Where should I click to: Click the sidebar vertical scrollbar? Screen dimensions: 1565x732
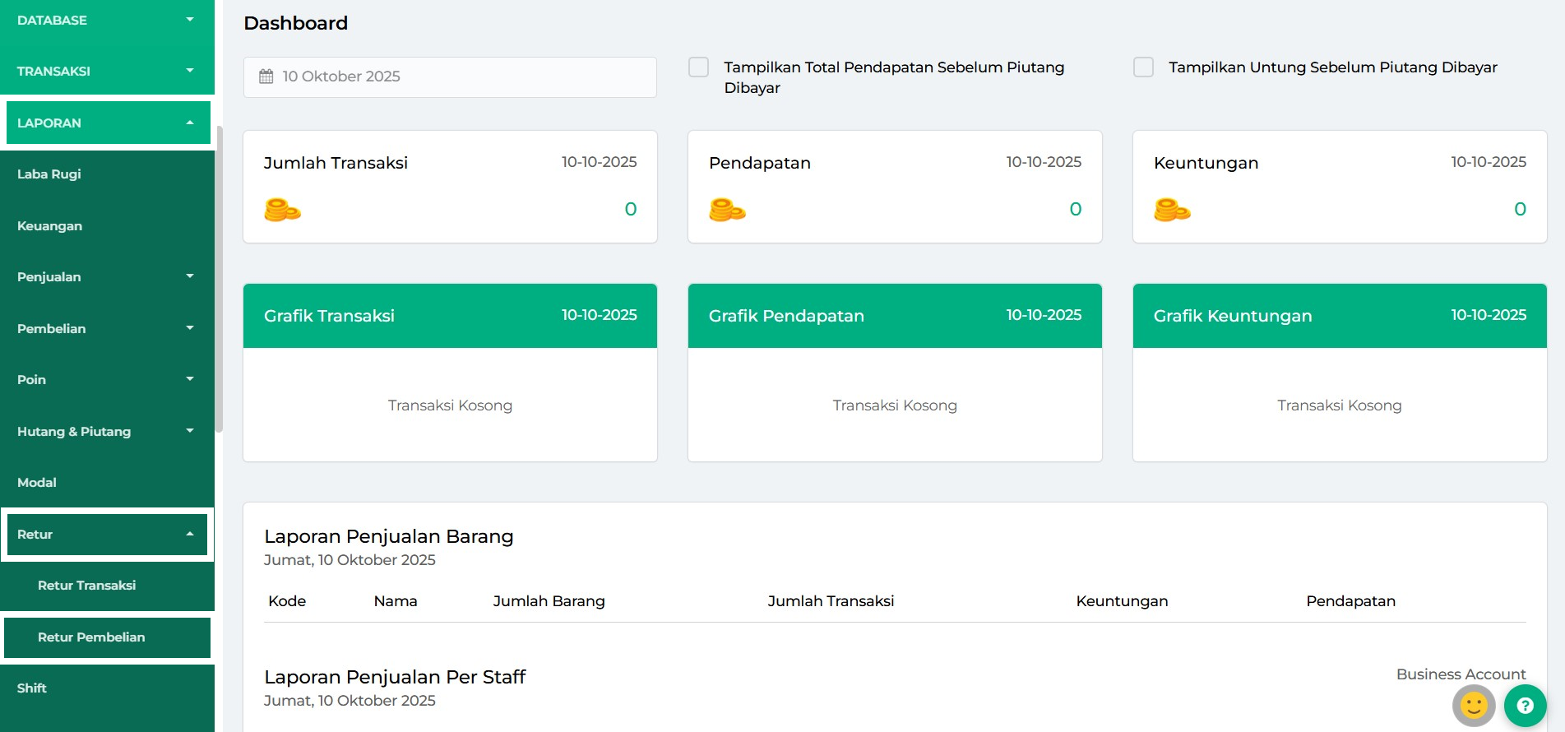coord(219,280)
